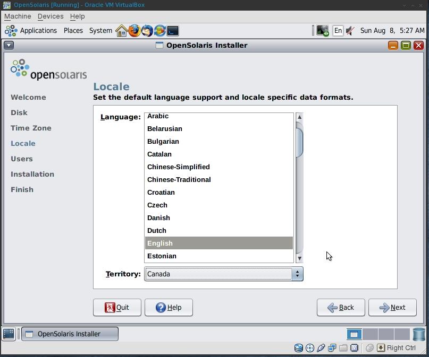The height and width of the screenshot is (357, 429).
Task: Go Back to the previous installer step
Action: [x=341, y=308]
